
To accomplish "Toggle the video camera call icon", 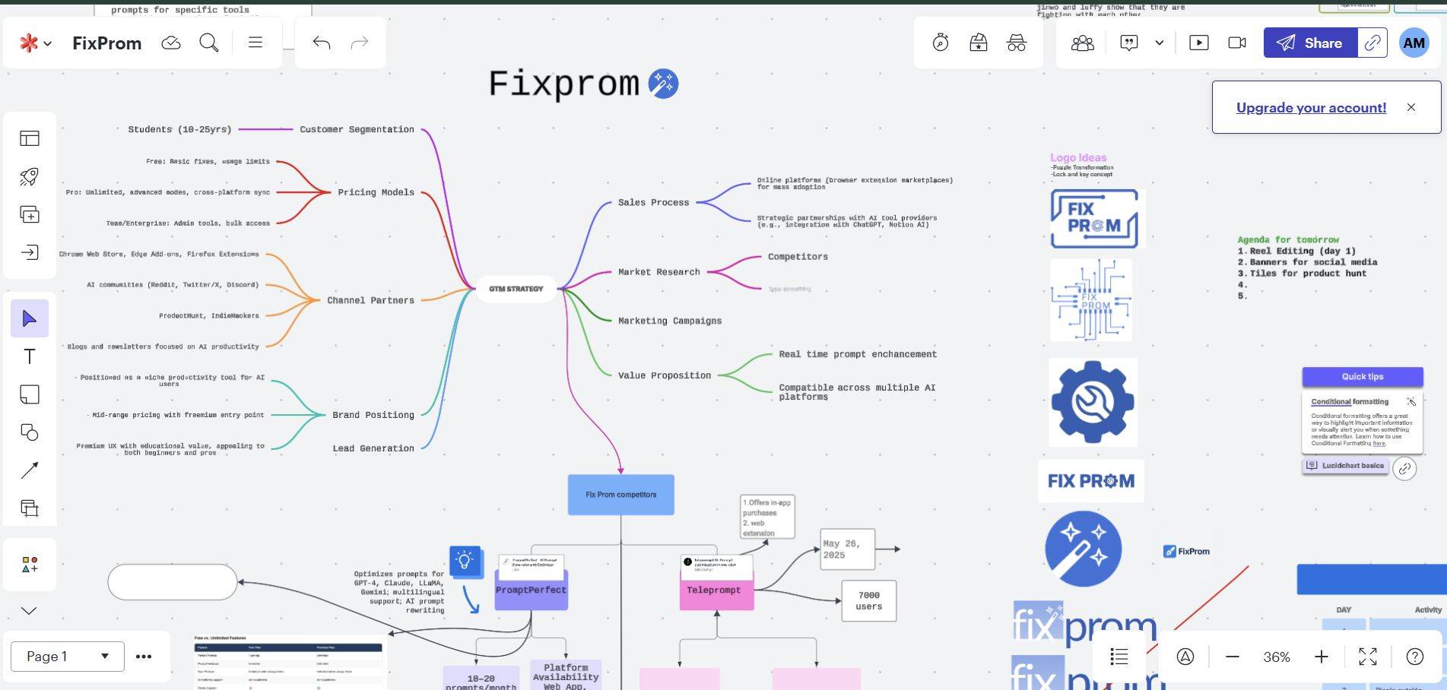I will tap(1237, 43).
